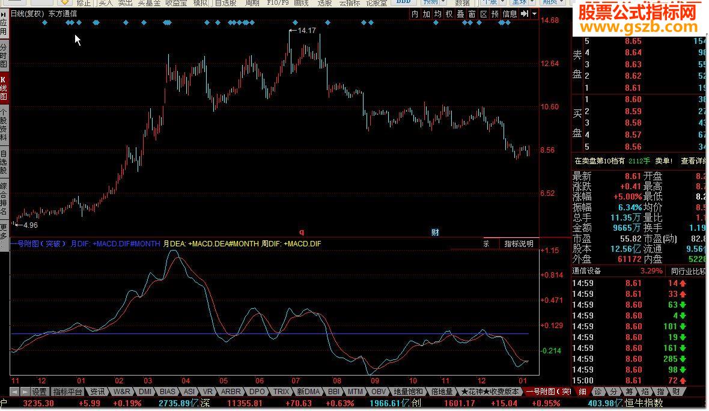
Task: Open 个股资料 from the left sidebar
Action: (x=4, y=124)
